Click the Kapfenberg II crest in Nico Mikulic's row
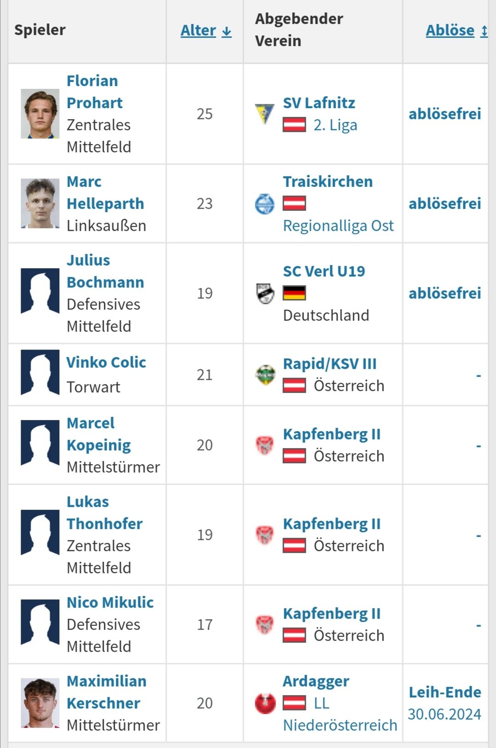The width and height of the screenshot is (496, 748). [x=265, y=625]
